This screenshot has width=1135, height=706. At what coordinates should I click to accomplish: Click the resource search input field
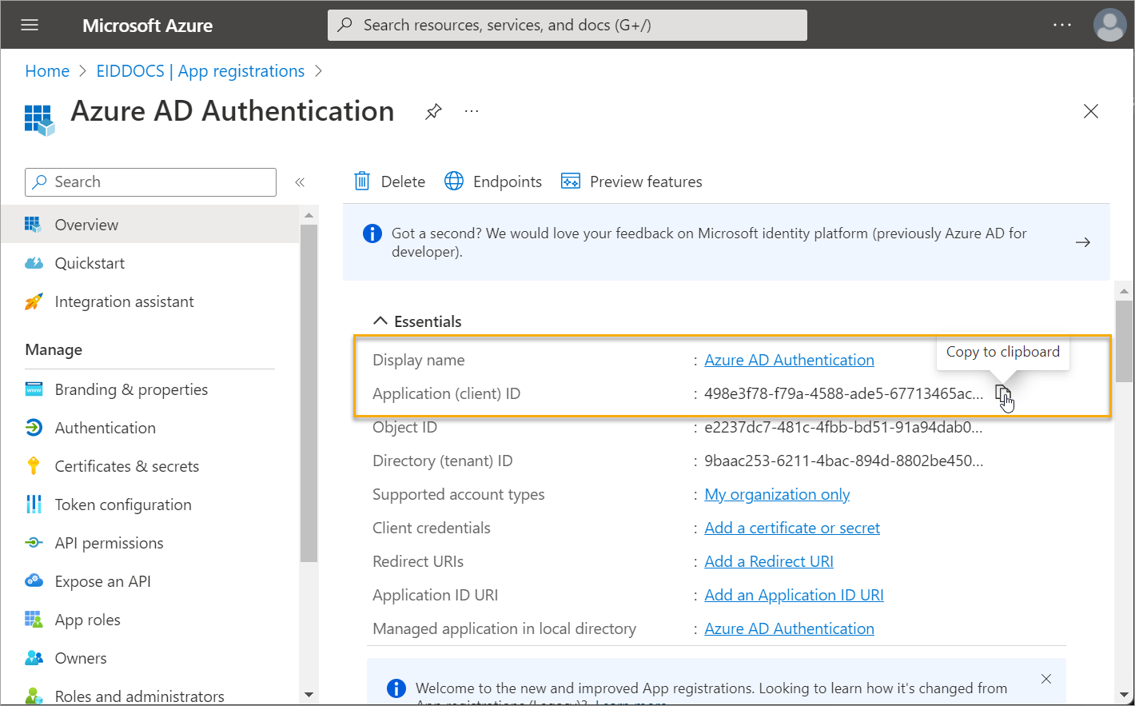point(567,25)
